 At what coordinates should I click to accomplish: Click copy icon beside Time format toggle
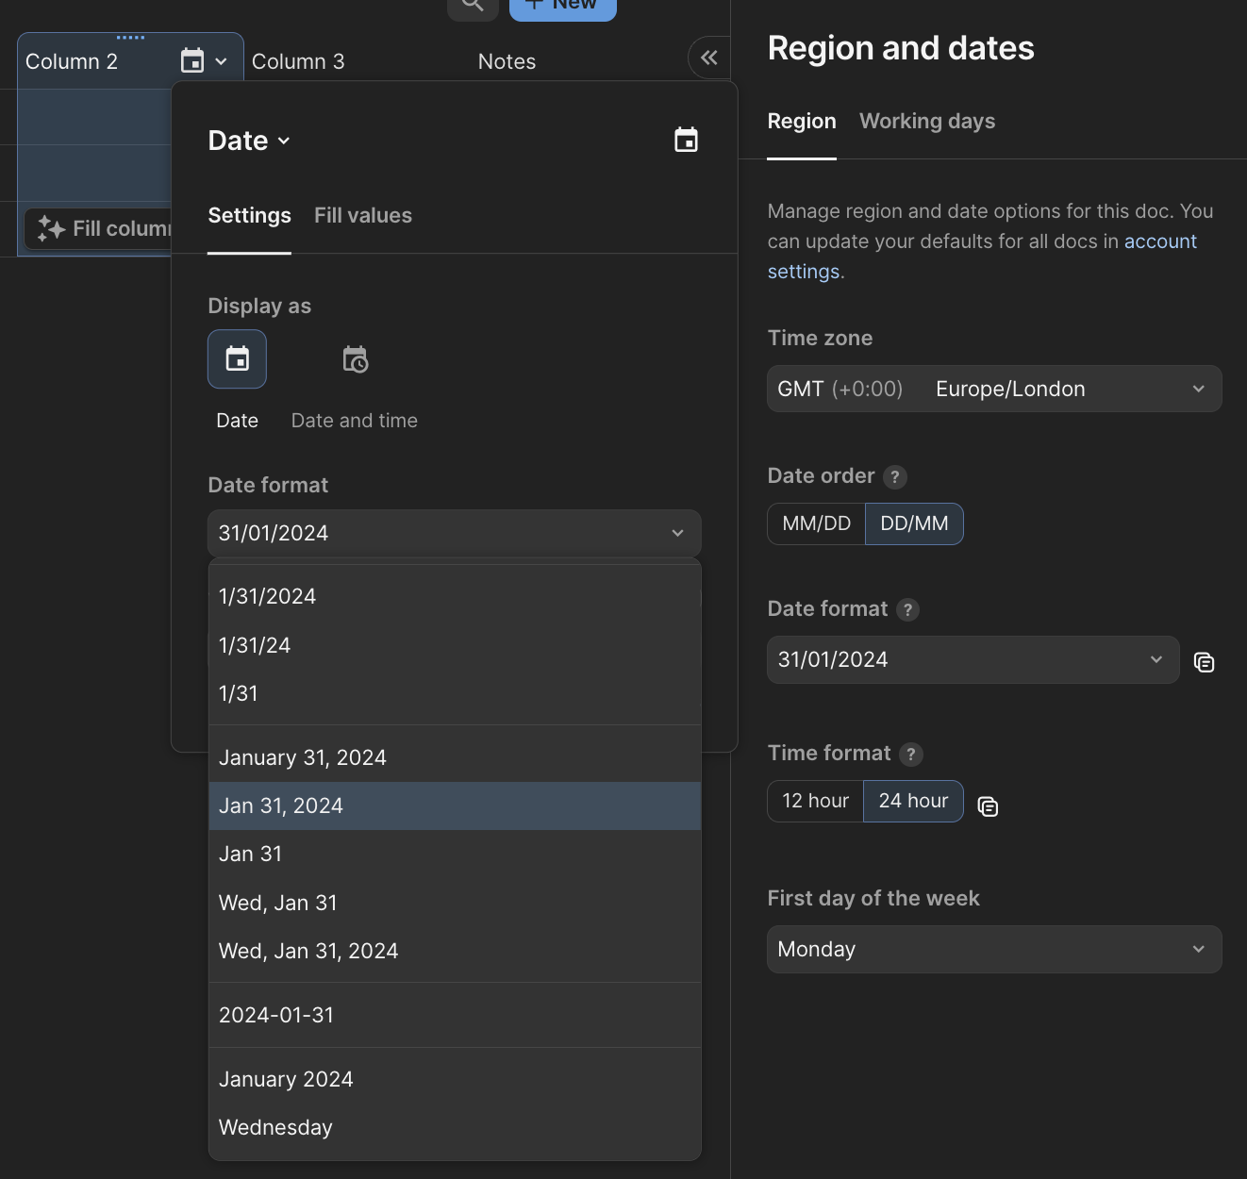pos(988,806)
